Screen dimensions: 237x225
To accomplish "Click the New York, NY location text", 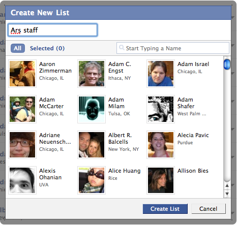I will (x=124, y=149).
